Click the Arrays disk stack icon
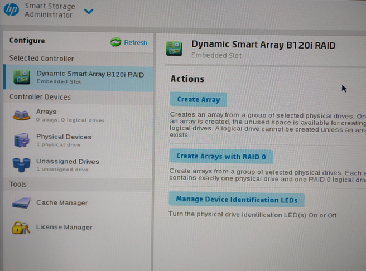Screen dimensions: 366x271 click(22, 115)
